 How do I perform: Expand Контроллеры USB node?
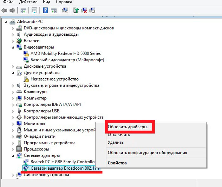click(13, 111)
